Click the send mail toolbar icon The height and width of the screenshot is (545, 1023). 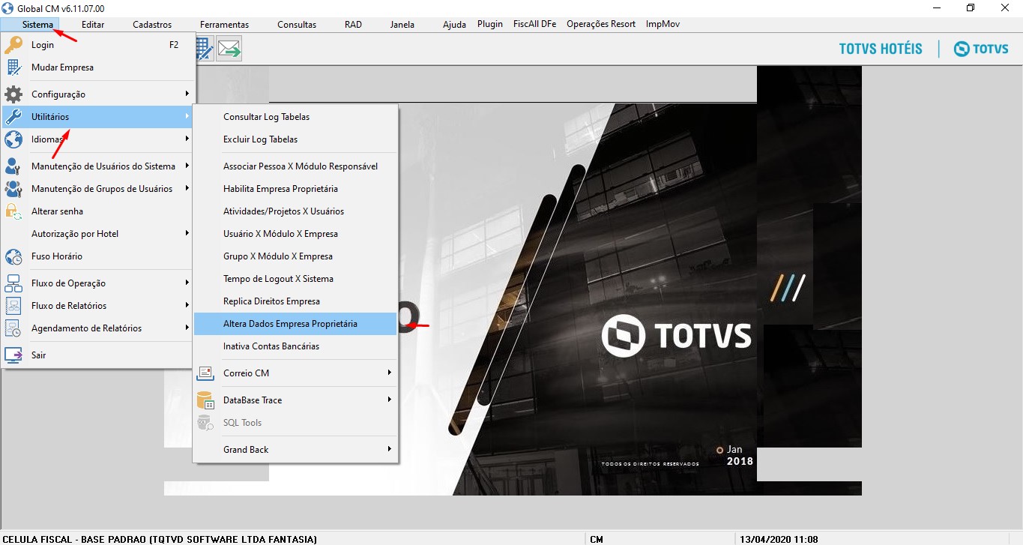(229, 49)
